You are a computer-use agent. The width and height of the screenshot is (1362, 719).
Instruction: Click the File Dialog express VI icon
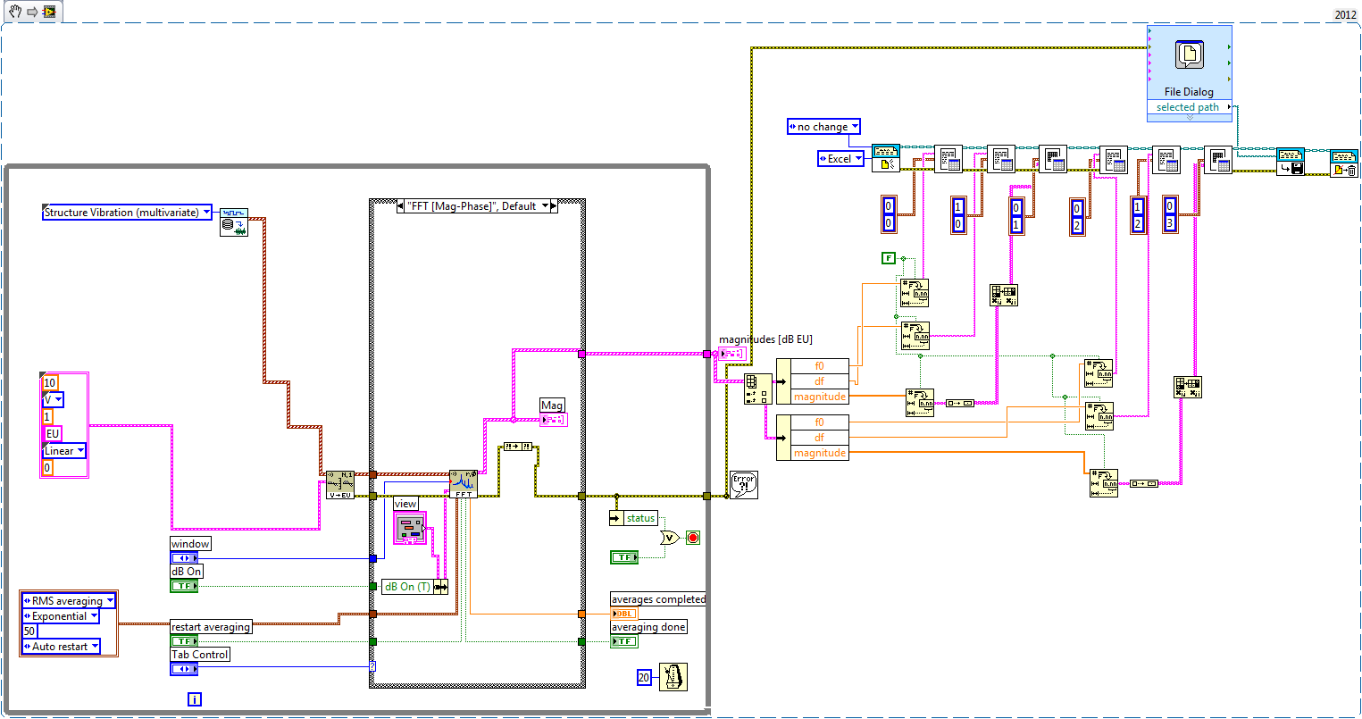(1189, 55)
